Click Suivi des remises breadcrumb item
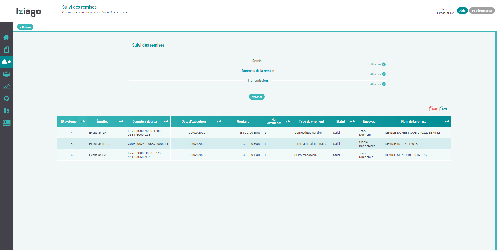 (x=114, y=12)
